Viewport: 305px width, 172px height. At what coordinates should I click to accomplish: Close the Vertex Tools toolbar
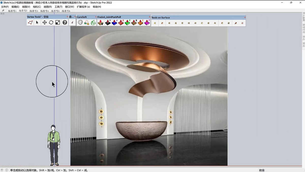[67, 17]
